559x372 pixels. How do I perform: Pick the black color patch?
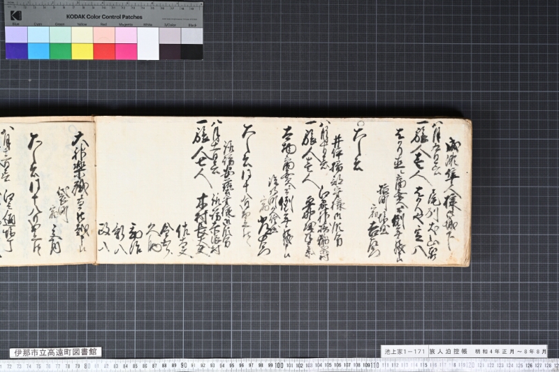[x=191, y=52]
